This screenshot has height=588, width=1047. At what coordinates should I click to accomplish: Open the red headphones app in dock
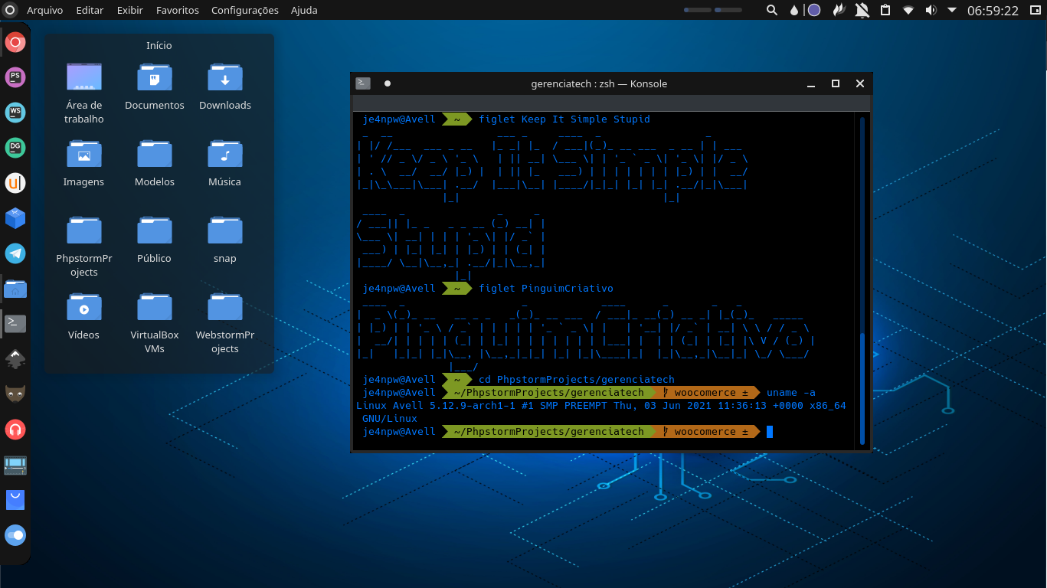[15, 430]
